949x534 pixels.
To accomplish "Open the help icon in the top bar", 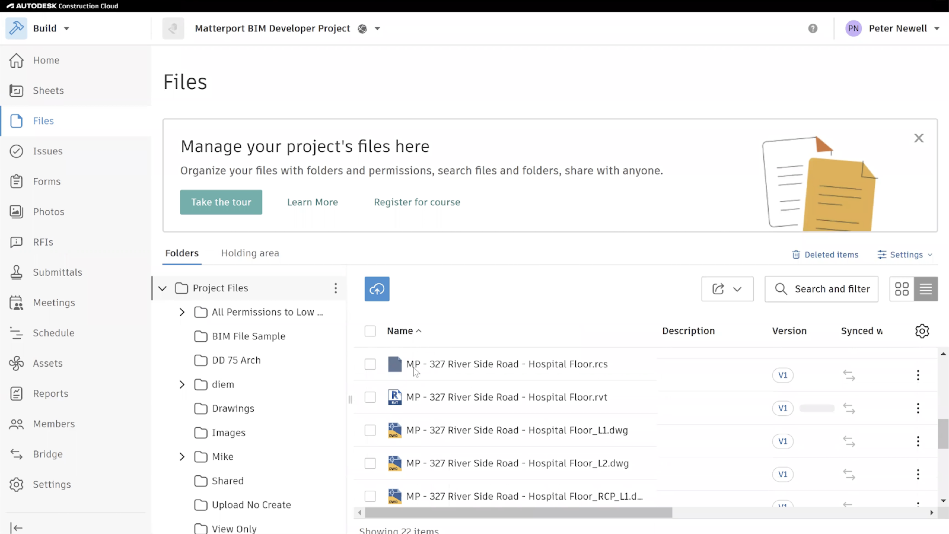I will [x=813, y=28].
